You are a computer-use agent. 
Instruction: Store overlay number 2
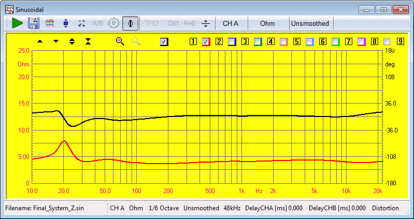(219, 42)
